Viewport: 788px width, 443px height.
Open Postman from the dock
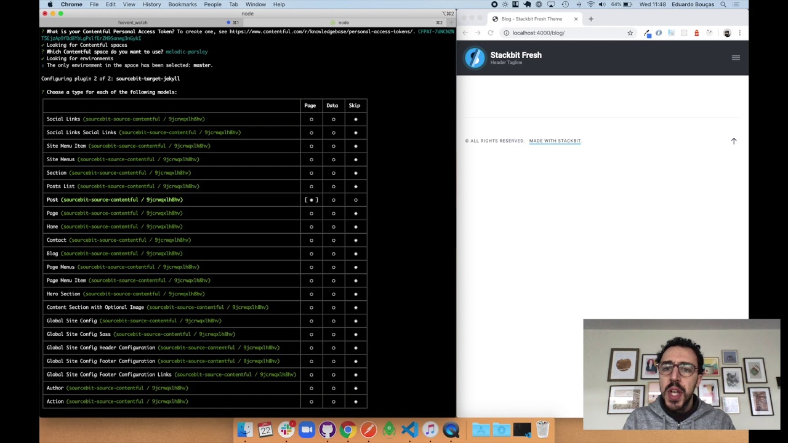point(369,429)
